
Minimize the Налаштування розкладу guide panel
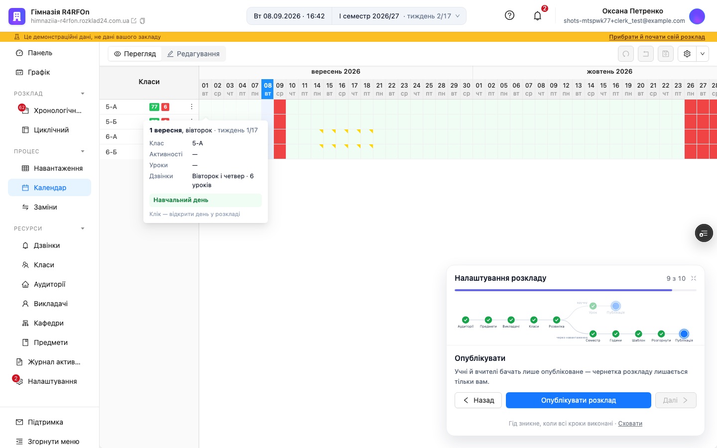pyautogui.click(x=694, y=278)
